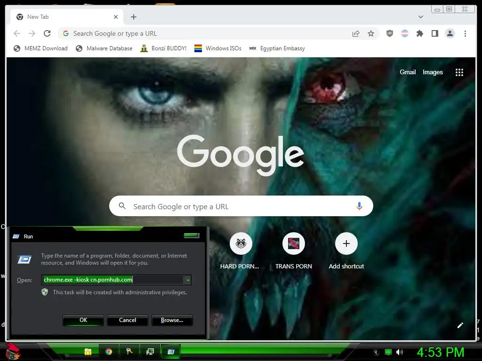The height and width of the screenshot is (361, 482).
Task: Click OK in the Run dialog
Action: point(83,320)
